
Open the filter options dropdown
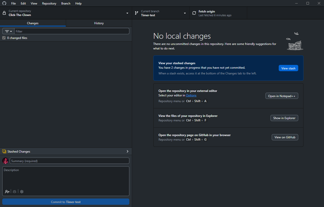pos(9,31)
